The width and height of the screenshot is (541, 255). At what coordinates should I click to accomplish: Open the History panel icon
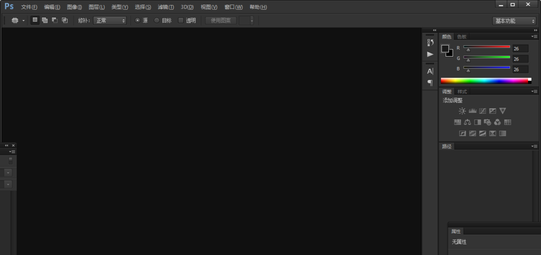click(430, 42)
